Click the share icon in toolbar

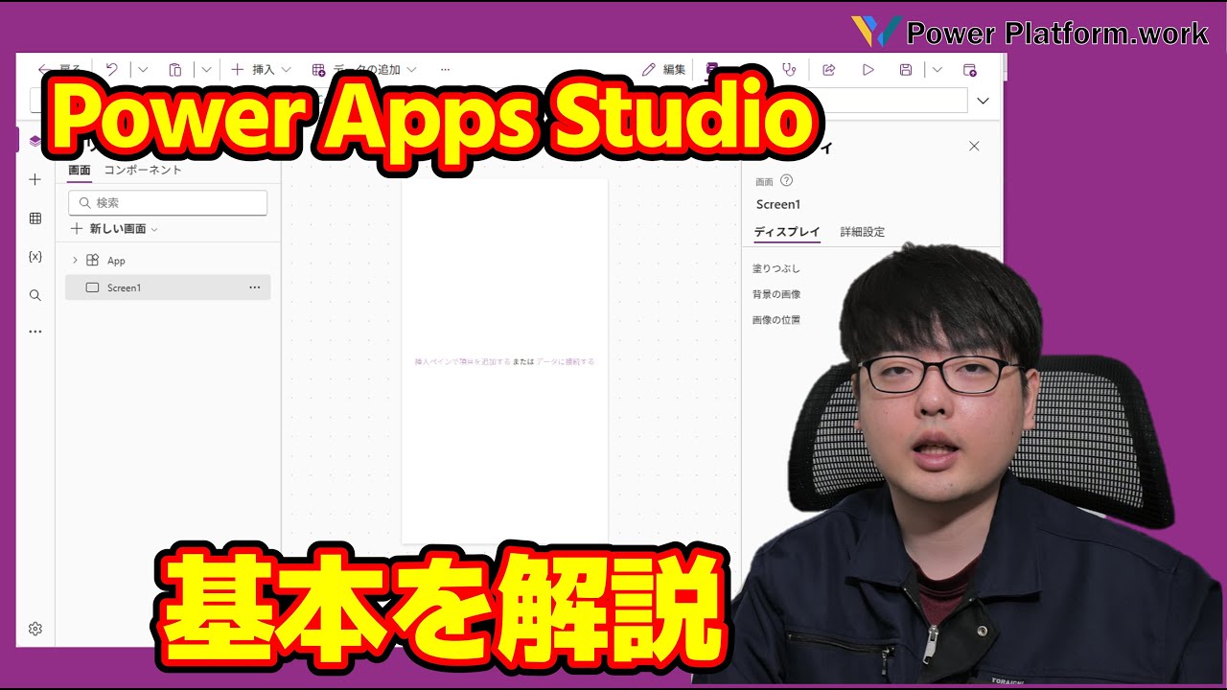(x=829, y=69)
